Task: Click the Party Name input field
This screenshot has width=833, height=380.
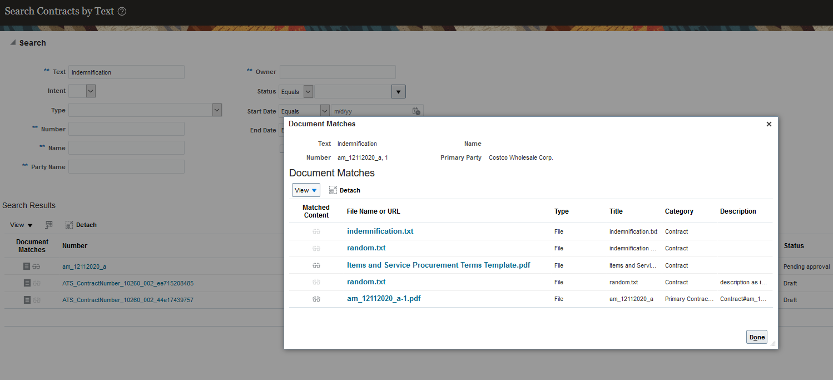Action: (x=126, y=167)
